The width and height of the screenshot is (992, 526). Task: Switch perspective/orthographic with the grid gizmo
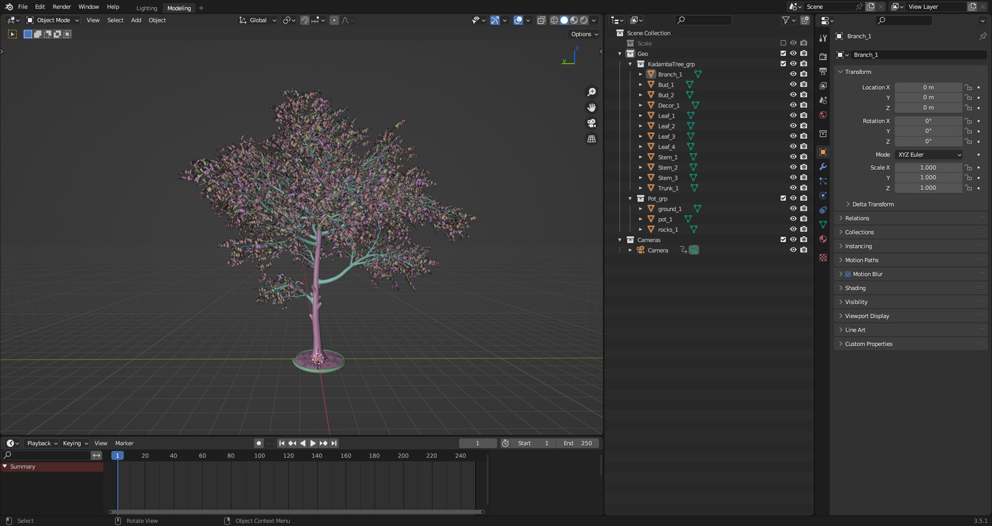click(x=591, y=139)
